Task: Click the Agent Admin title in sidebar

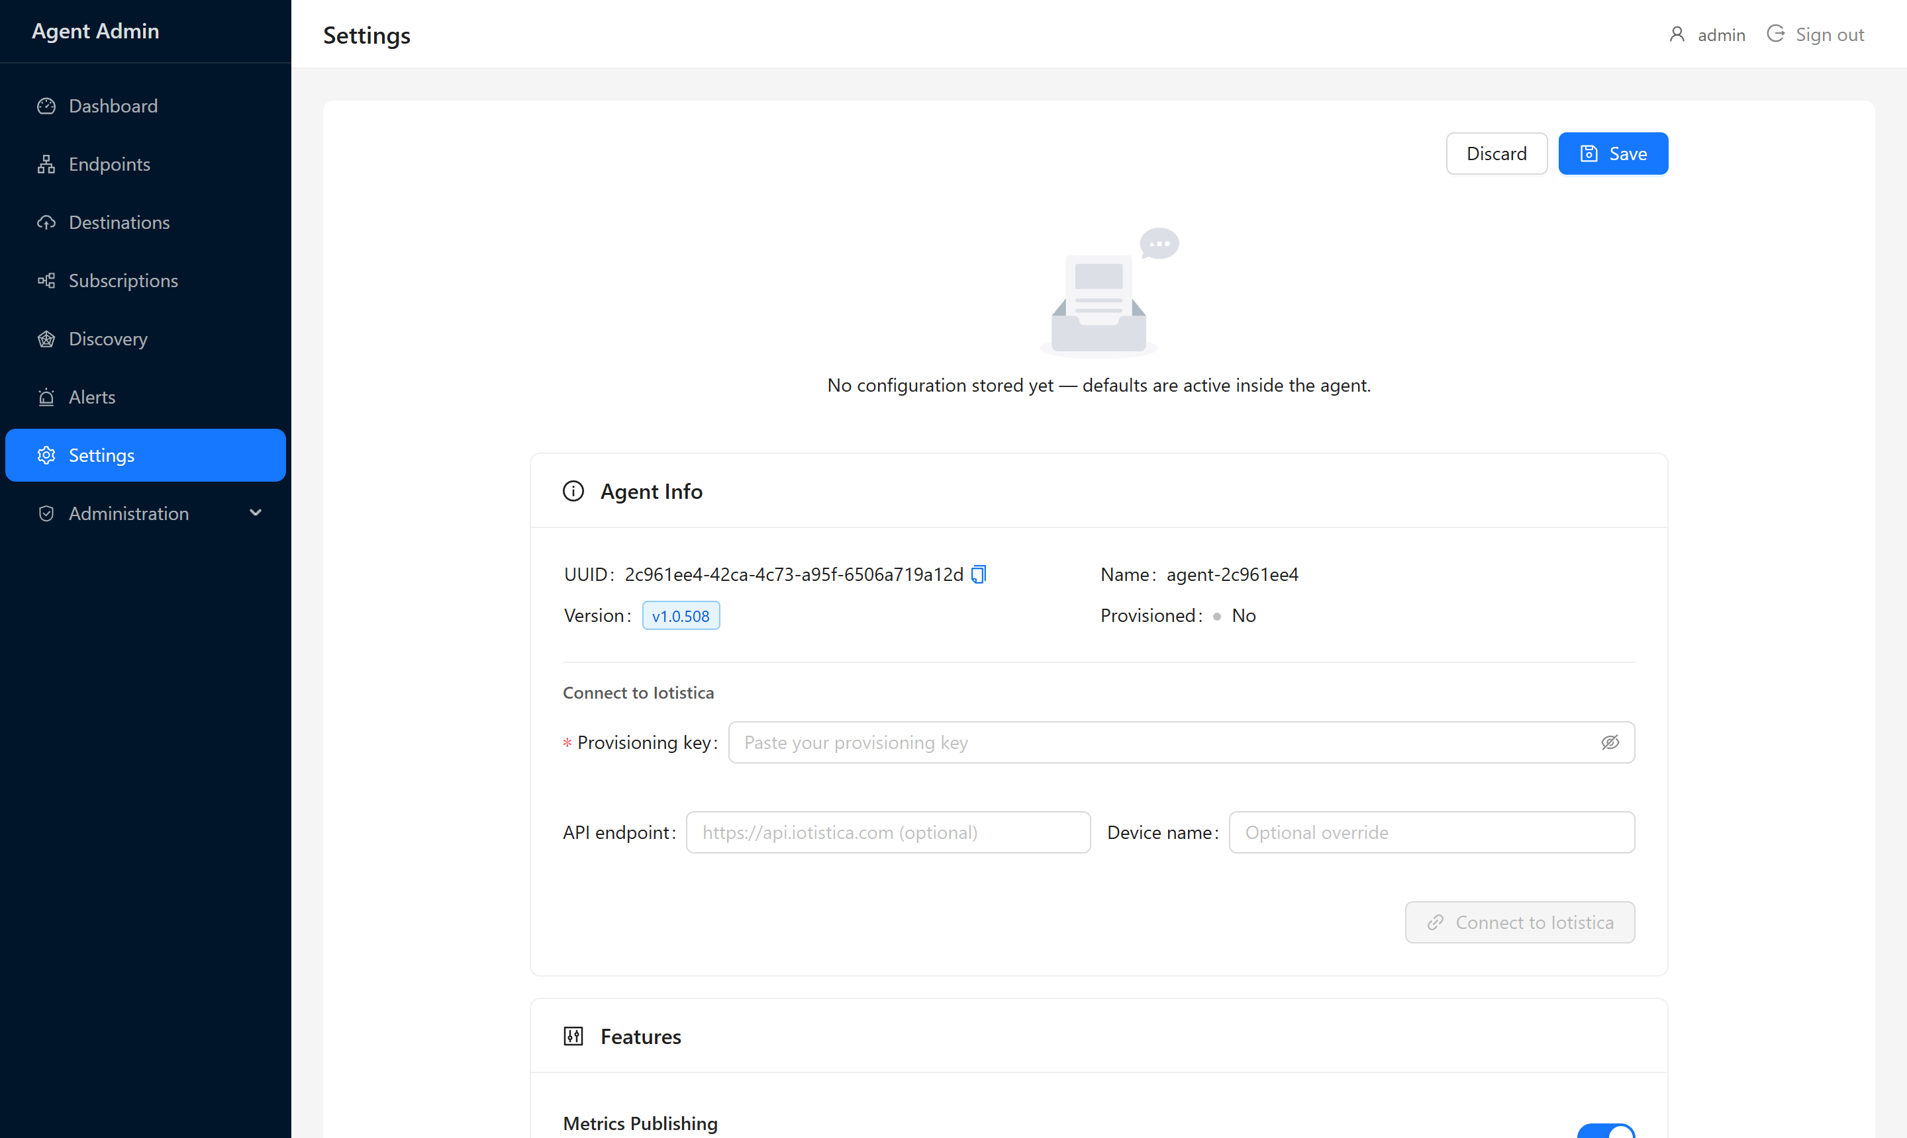Action: coord(95,30)
